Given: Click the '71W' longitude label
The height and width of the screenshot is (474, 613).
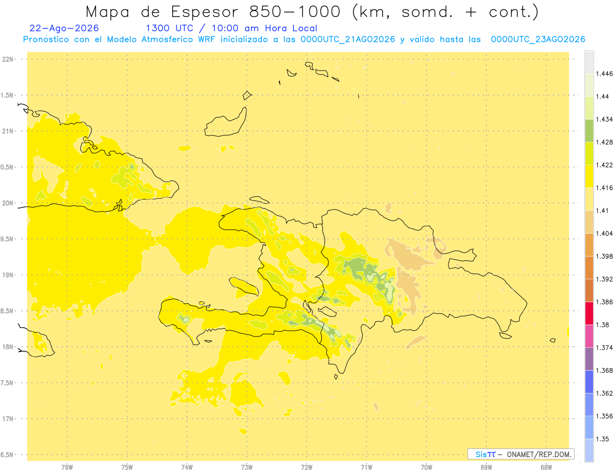Looking at the screenshot, I should [x=366, y=467].
